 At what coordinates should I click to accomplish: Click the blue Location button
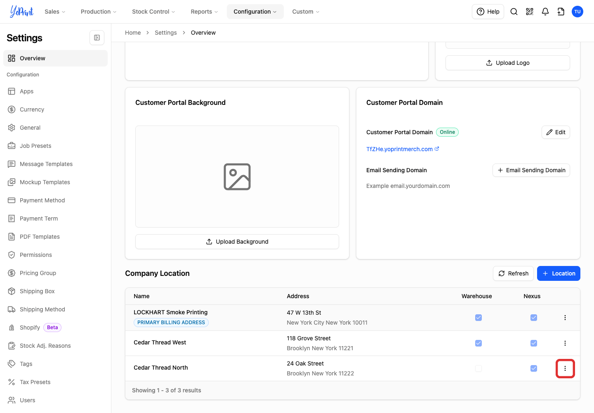tap(559, 273)
